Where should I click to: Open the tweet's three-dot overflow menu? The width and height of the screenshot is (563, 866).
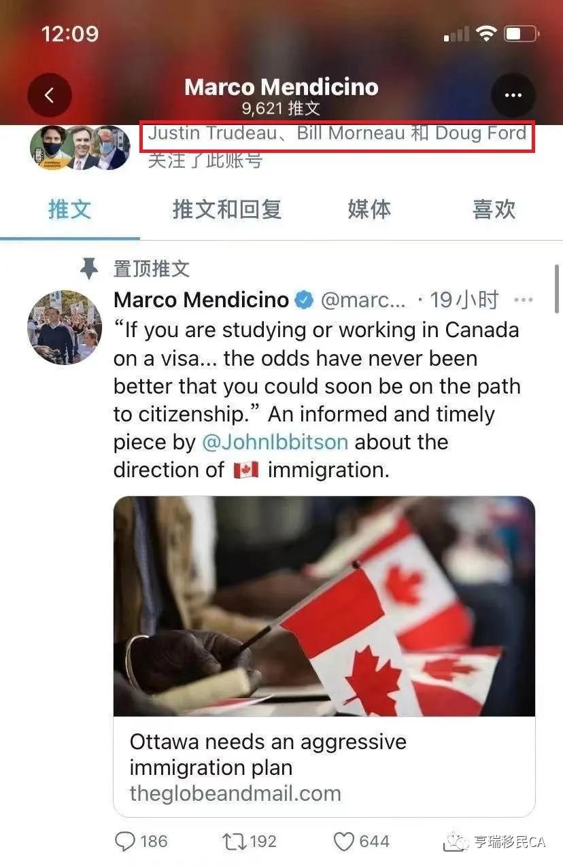click(523, 300)
